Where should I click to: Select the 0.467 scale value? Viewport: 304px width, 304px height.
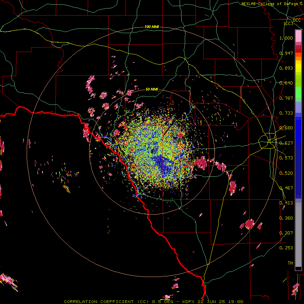pos(286,188)
